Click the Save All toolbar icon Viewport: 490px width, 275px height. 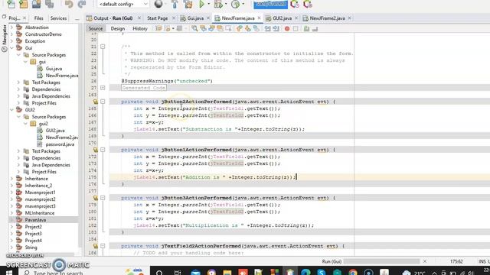(49, 4)
